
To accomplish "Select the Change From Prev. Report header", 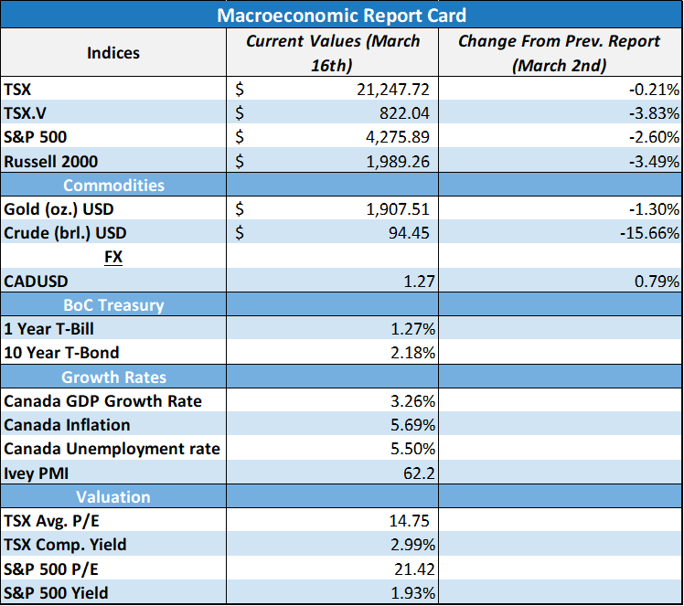I will (x=561, y=52).
